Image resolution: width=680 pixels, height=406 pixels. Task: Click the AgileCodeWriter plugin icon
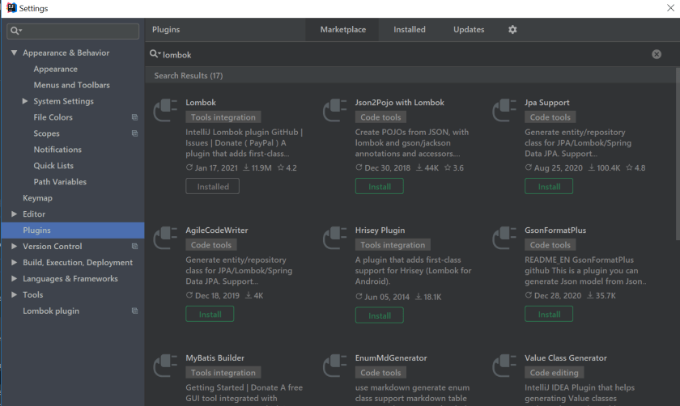[x=165, y=238]
